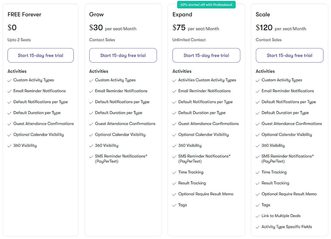Click the checkmark next to Activity Type Specific Fields

(x=258, y=227)
